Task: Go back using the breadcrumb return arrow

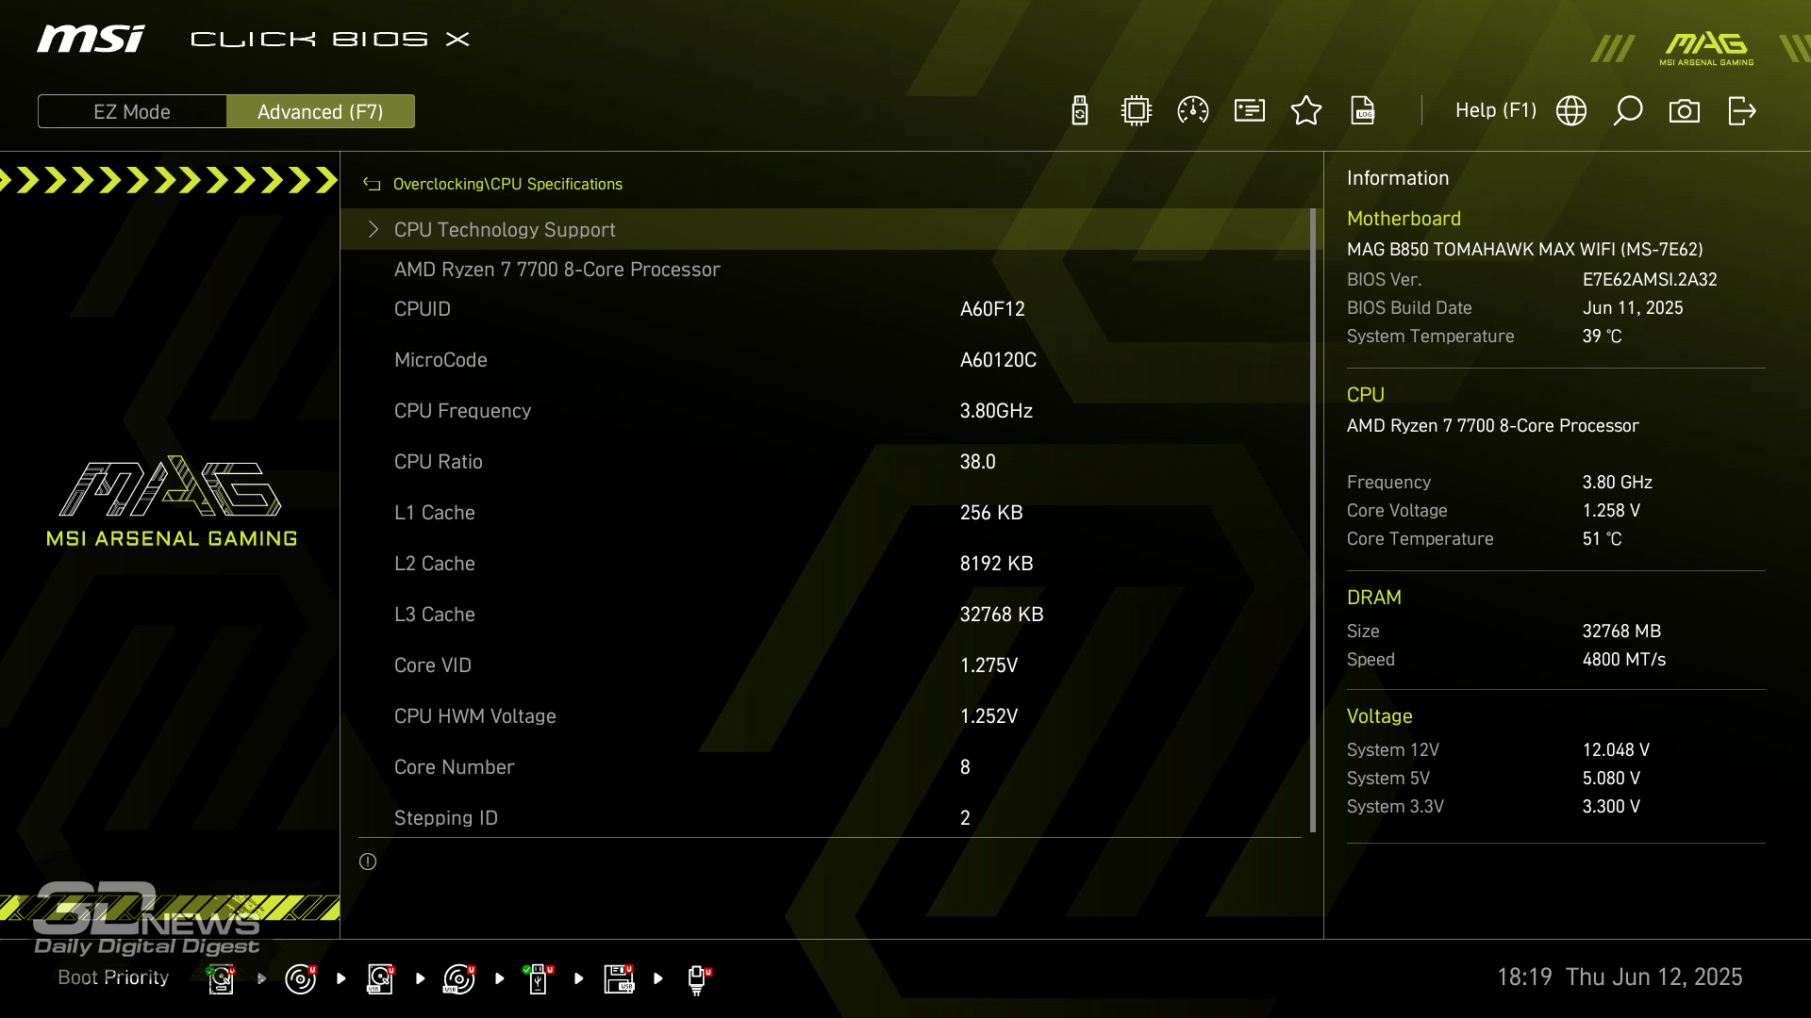Action: tap(372, 184)
